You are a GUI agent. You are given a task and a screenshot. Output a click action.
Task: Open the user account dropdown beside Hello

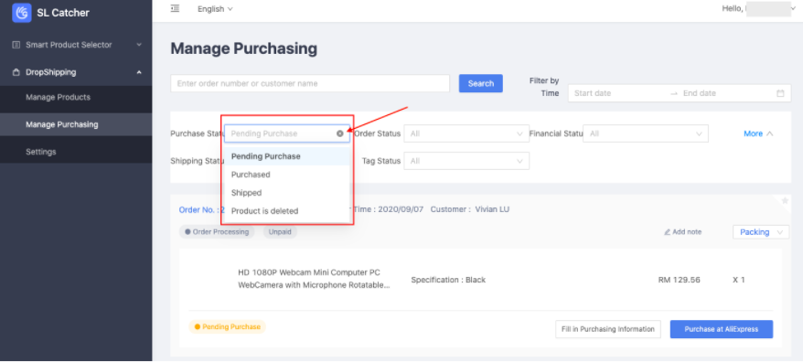click(x=794, y=9)
